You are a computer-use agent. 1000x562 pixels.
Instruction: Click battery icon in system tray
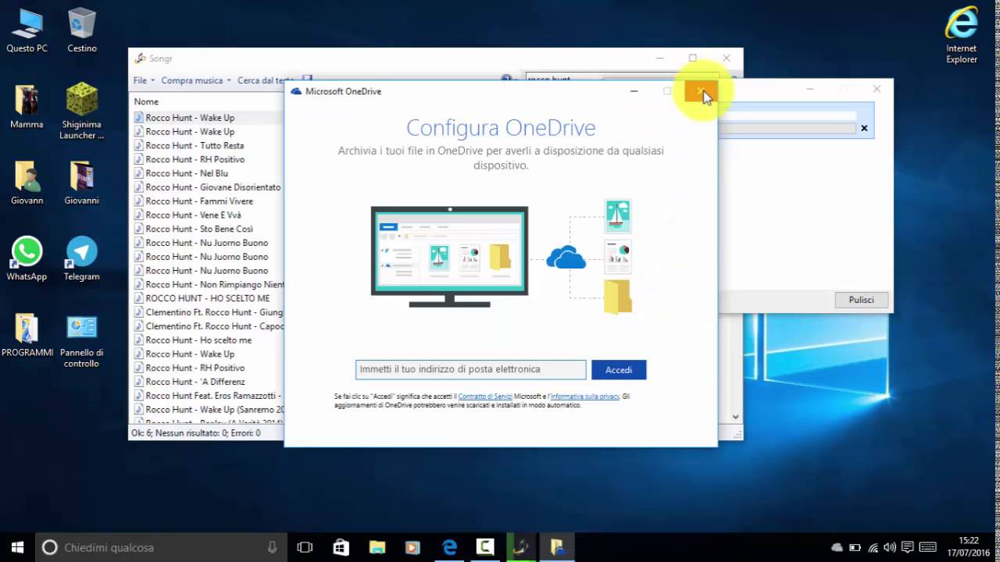pos(855,547)
